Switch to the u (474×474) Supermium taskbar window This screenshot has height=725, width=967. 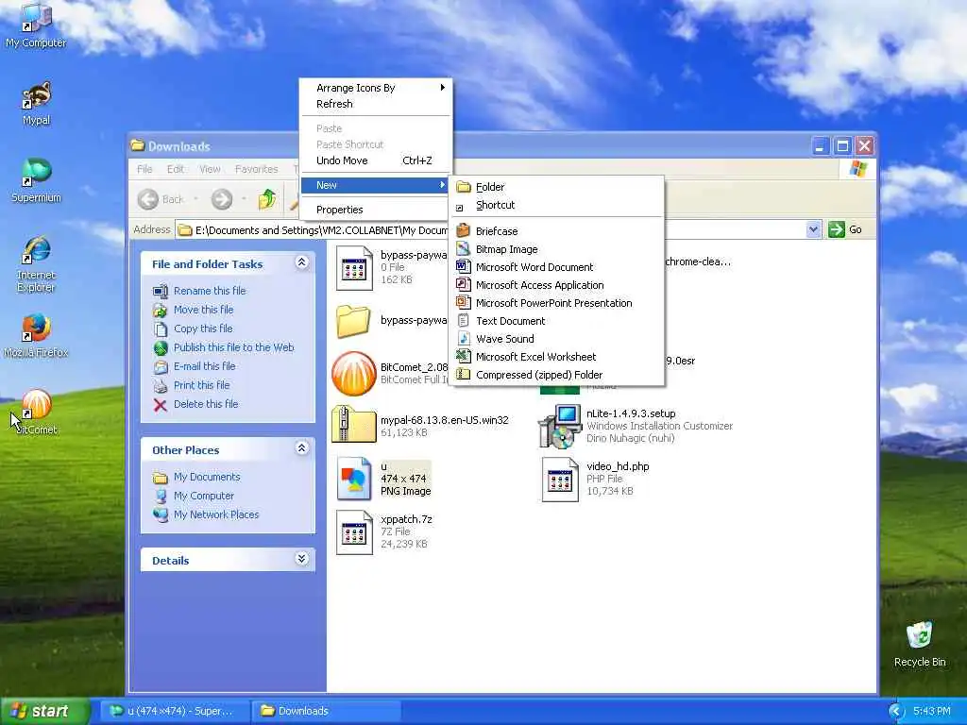point(176,711)
